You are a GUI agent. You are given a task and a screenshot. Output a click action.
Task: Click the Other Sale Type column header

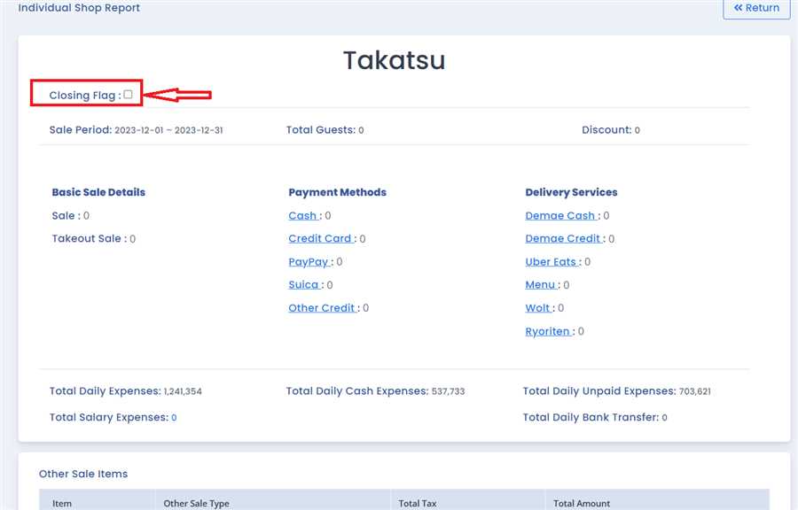click(x=196, y=503)
